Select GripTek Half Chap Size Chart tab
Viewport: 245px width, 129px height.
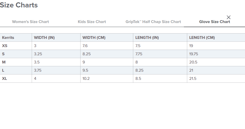pos(153,22)
